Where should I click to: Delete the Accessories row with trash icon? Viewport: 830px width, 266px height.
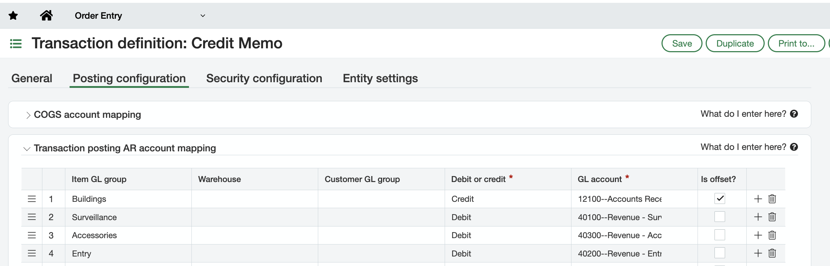[x=772, y=235]
